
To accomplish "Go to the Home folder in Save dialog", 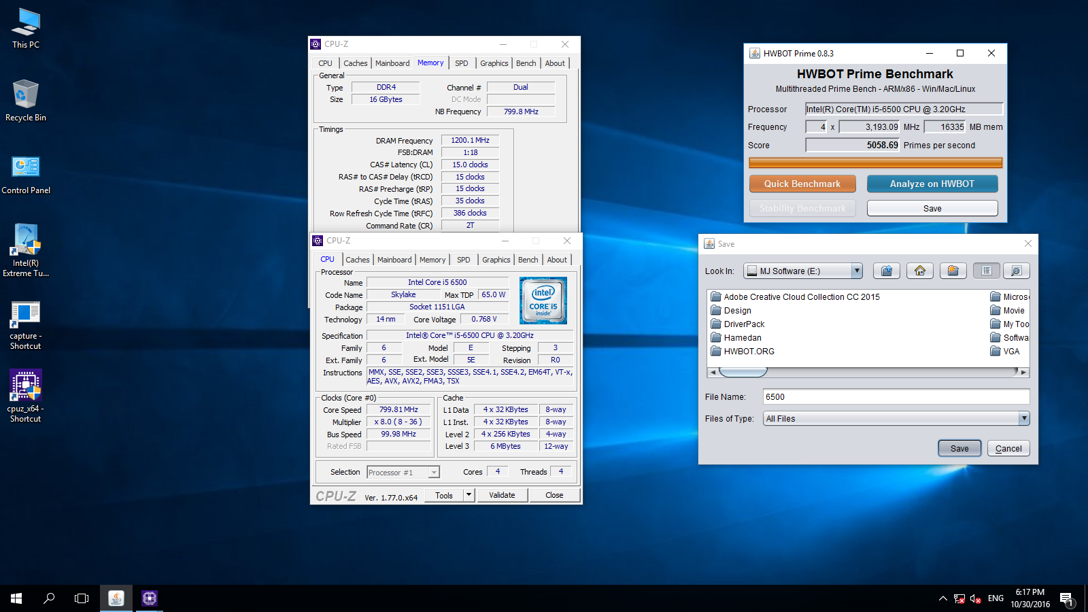I will click(920, 271).
